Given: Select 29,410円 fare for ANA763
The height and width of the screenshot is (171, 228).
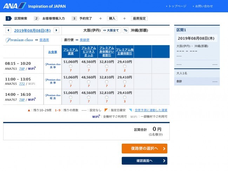Looking at the screenshot, I should coord(125,66).
